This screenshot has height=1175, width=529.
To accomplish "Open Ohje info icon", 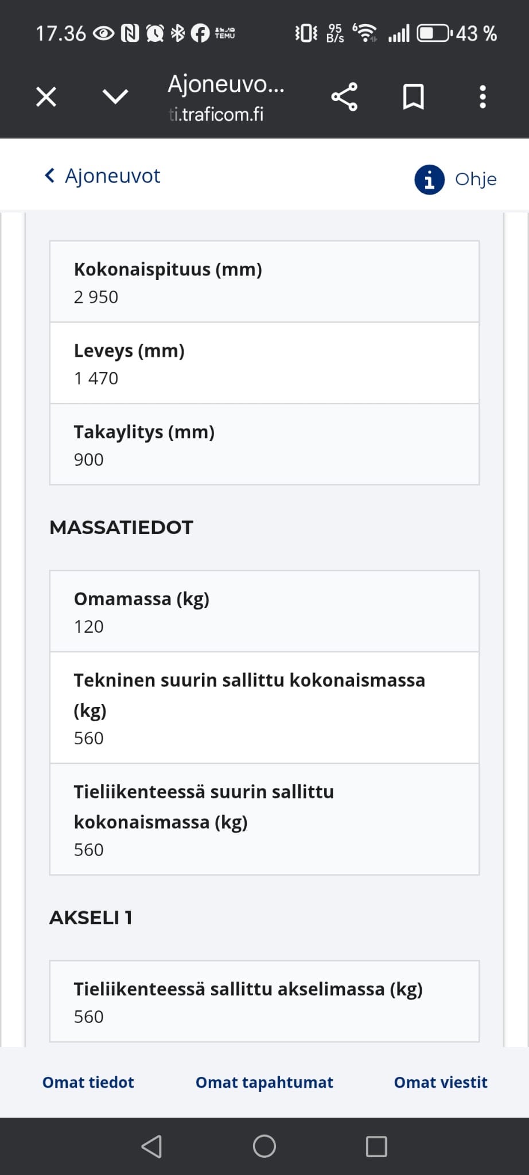I will pos(429,180).
